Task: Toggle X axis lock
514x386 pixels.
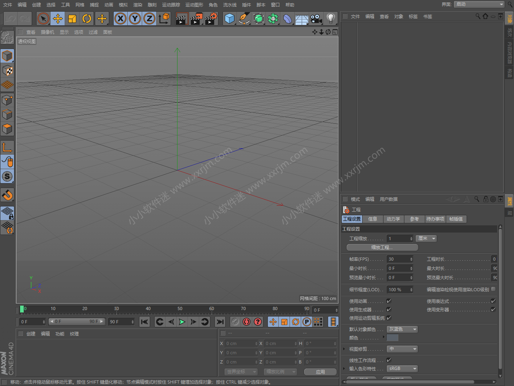Action: pos(120,18)
